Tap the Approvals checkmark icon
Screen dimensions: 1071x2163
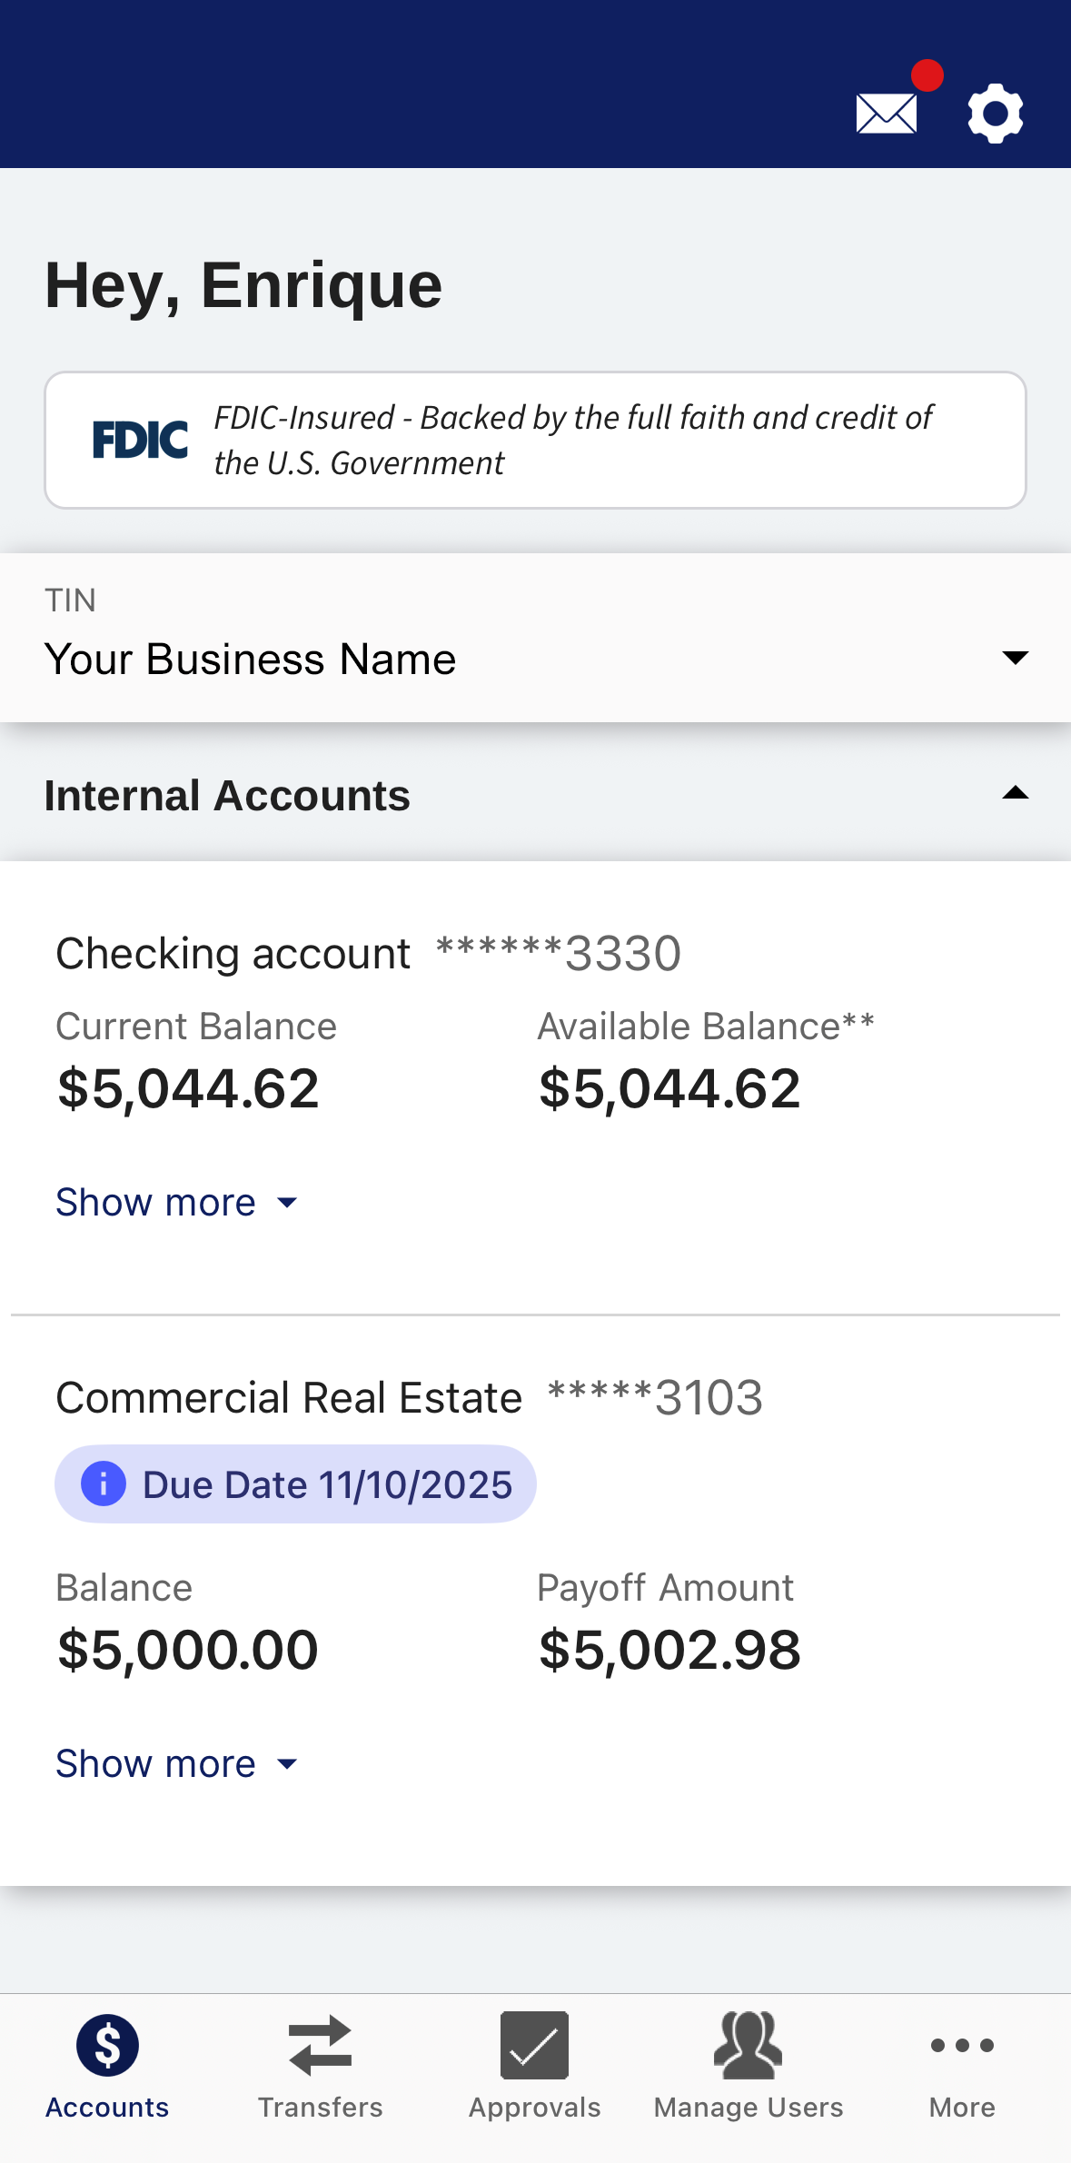coord(534,2046)
